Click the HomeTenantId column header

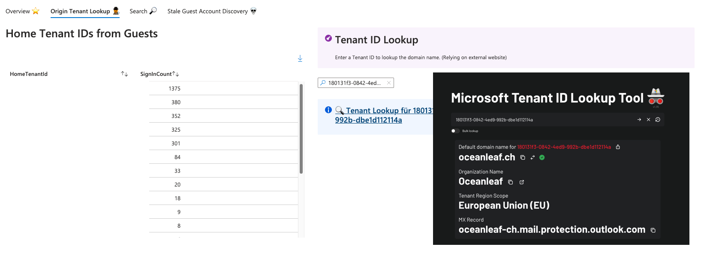click(x=29, y=74)
